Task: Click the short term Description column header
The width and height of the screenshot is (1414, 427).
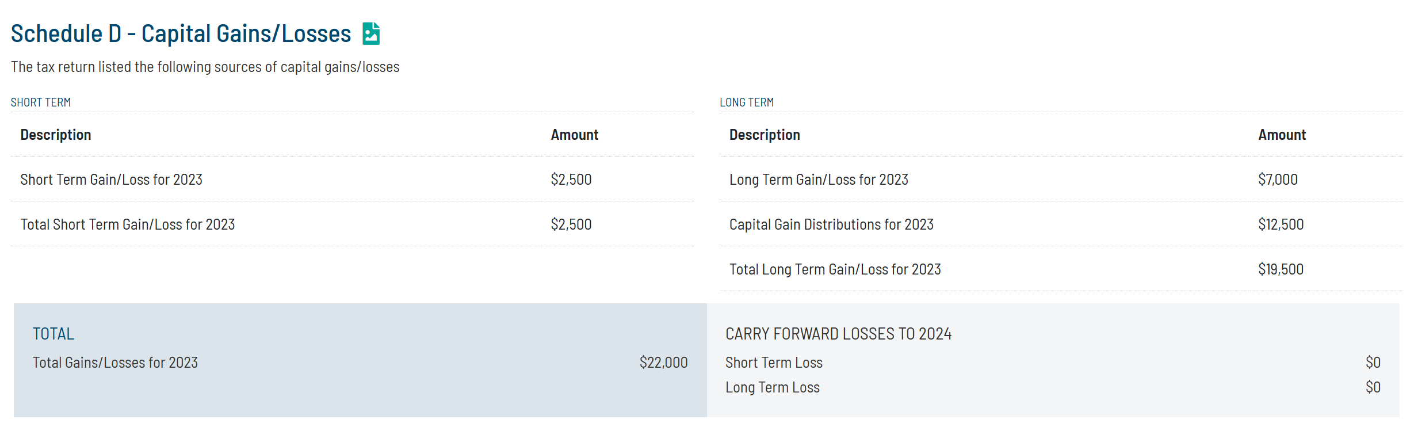Action: [x=56, y=135]
